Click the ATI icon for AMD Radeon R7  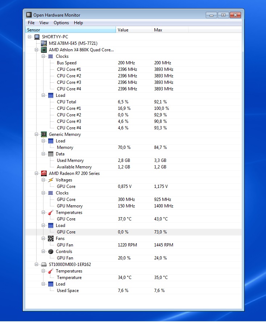pos(43,173)
